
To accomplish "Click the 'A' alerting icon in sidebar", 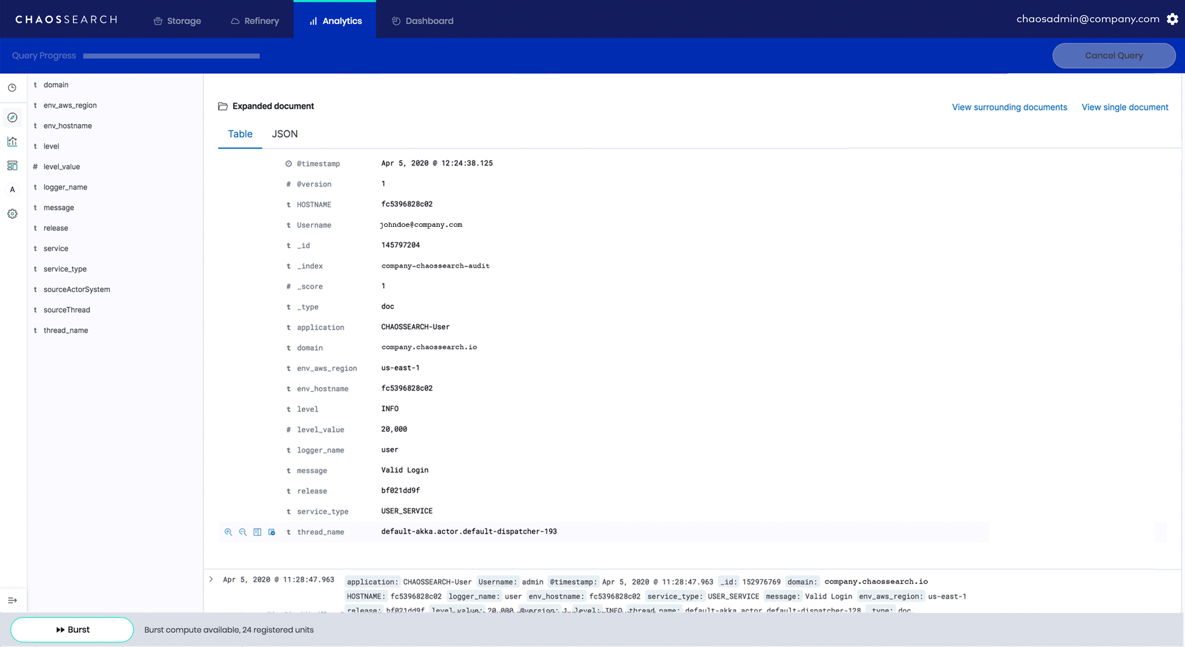I will click(x=12, y=189).
